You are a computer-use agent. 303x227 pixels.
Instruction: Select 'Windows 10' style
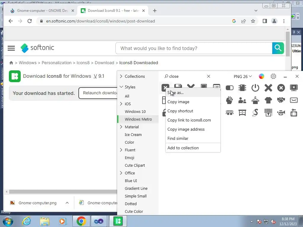pyautogui.click(x=135, y=111)
